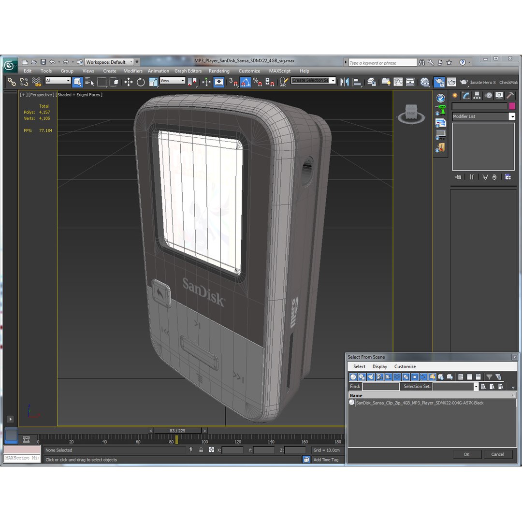Toggle Display Shapes filter in Select From Scene
The image size is (522, 522).
coord(362,377)
